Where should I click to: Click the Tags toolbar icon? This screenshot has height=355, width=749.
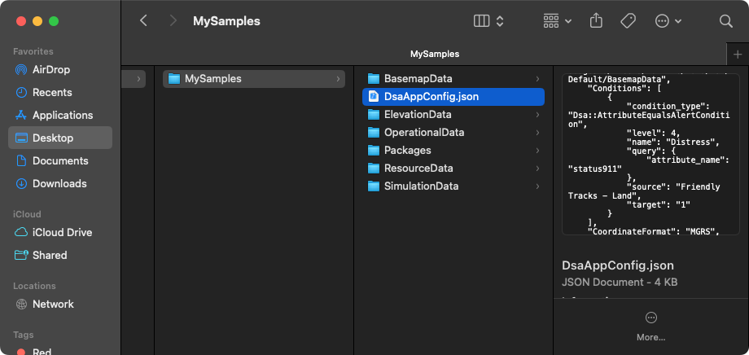pyautogui.click(x=628, y=21)
